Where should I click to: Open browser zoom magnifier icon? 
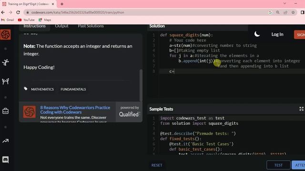[x=278, y=12]
